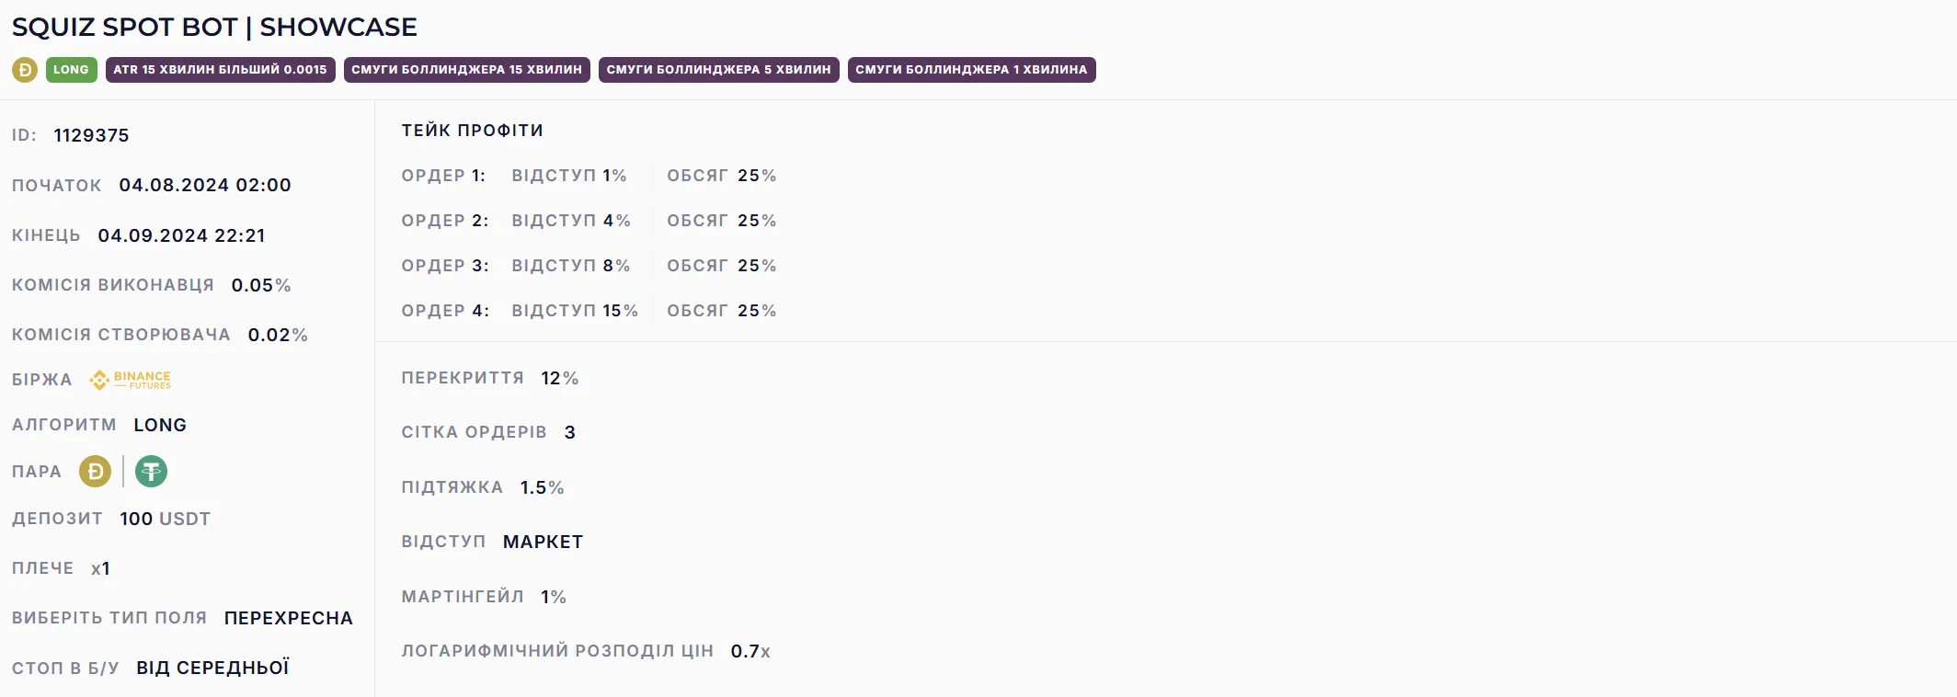The width and height of the screenshot is (1957, 697).
Task: Select the ATR 15 хвилин більший 0.0015 tag
Action: click(x=220, y=70)
